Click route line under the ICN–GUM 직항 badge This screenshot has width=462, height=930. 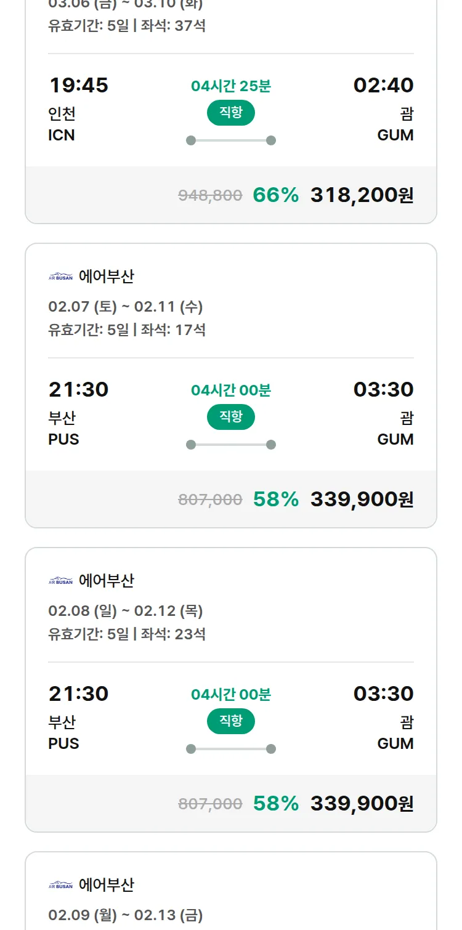point(230,140)
